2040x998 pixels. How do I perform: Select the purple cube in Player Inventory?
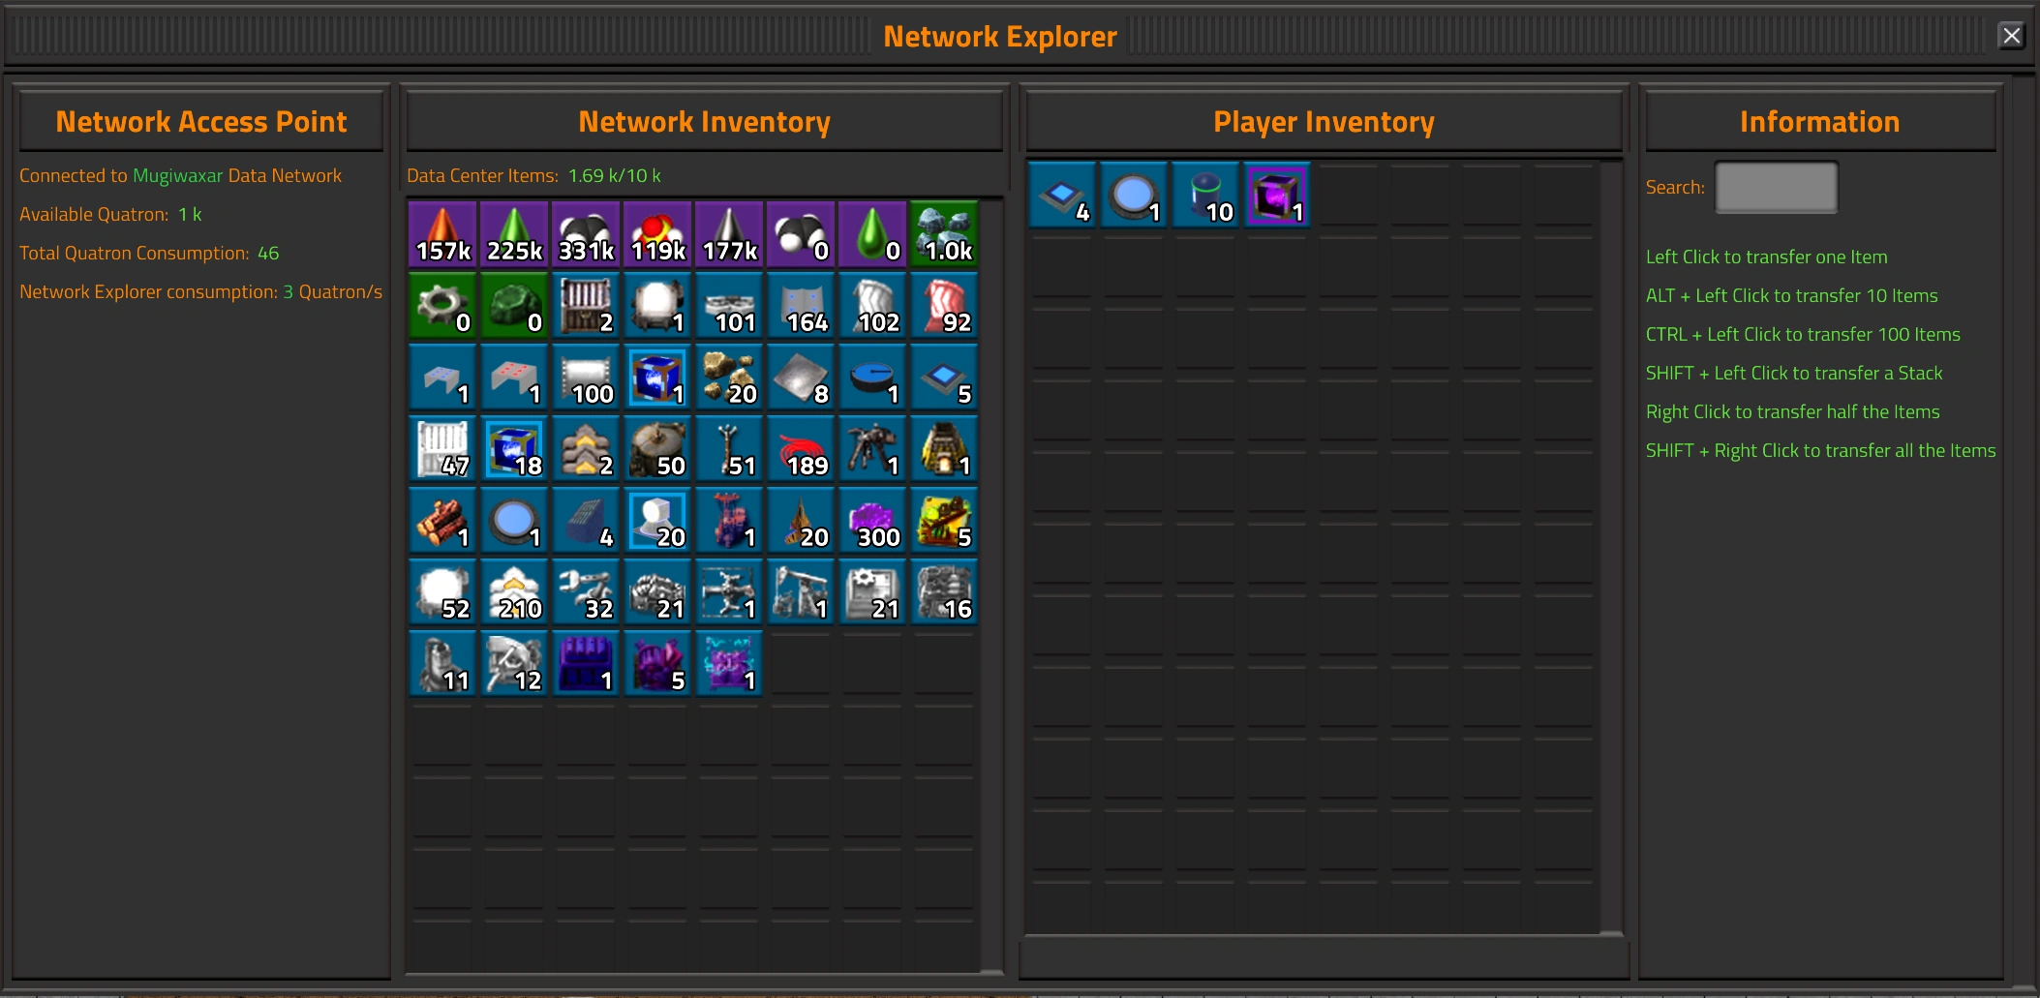(x=1277, y=196)
